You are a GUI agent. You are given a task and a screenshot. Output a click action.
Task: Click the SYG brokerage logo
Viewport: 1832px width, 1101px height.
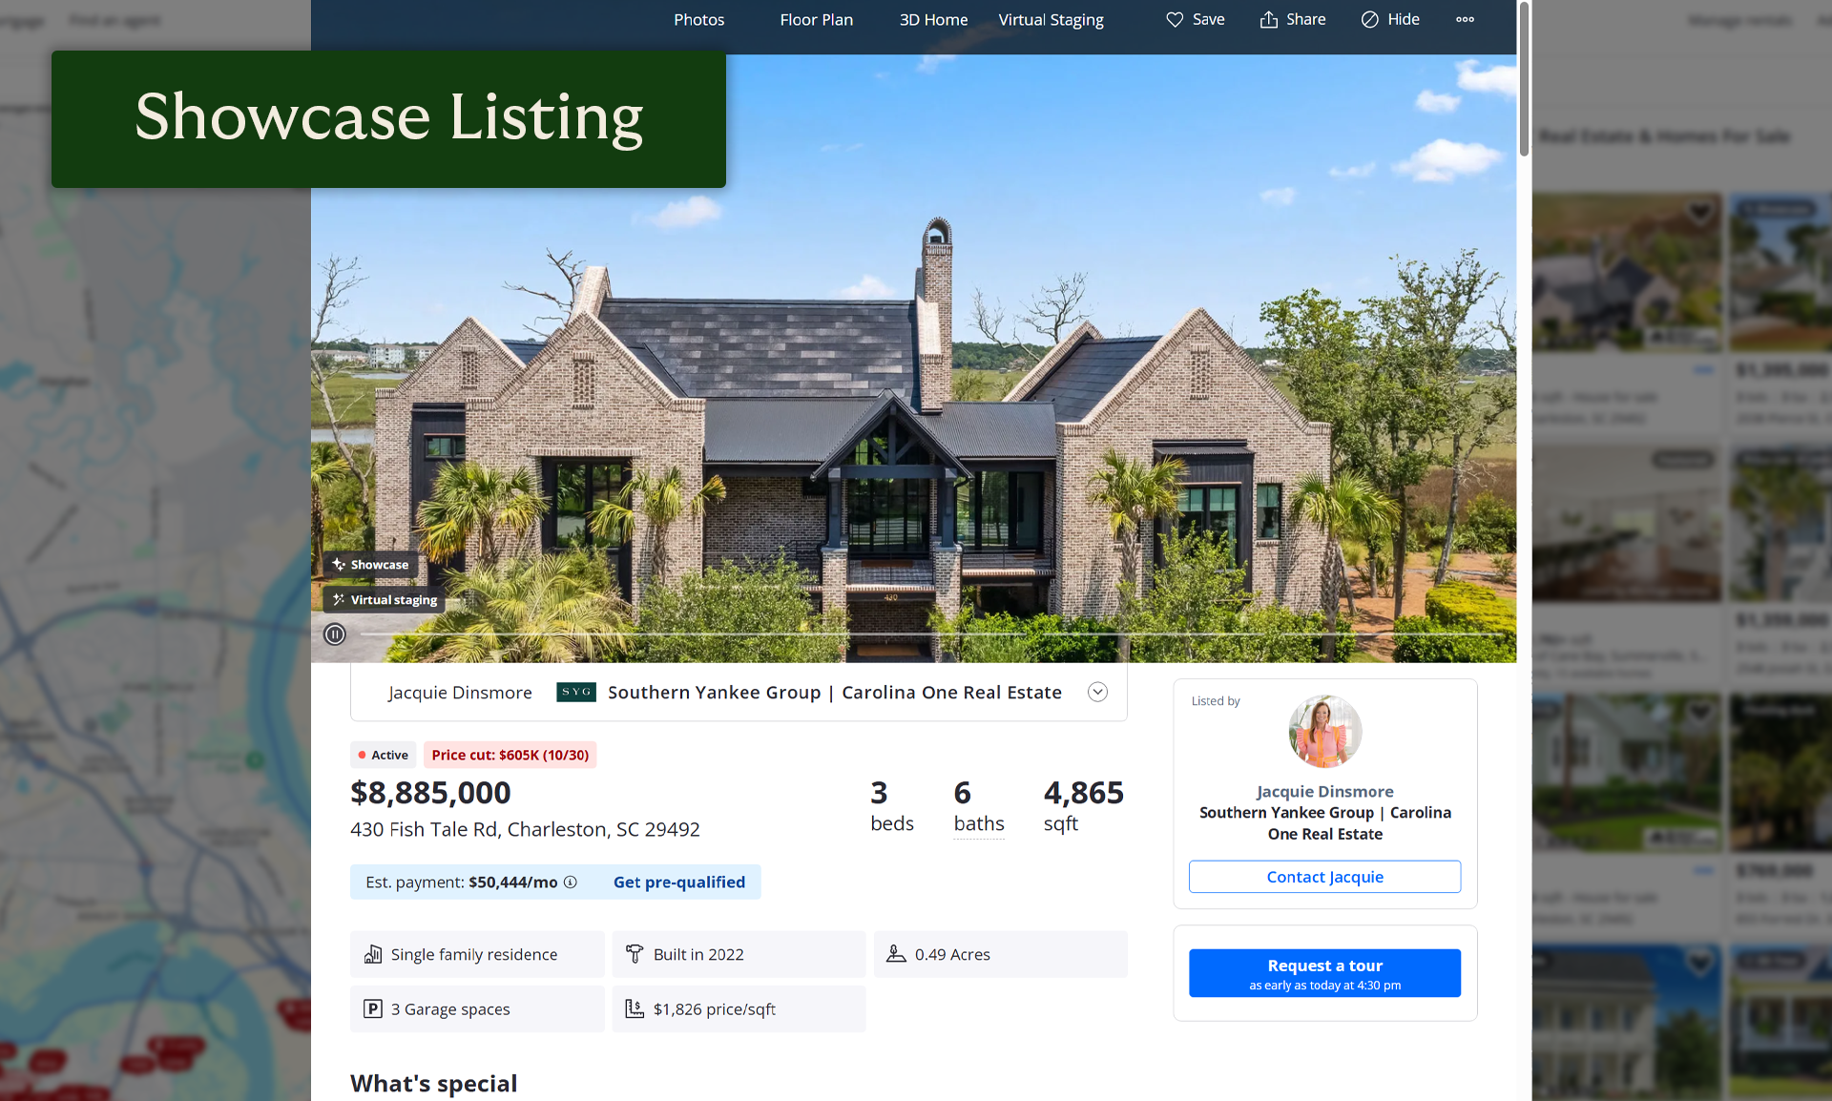point(576,692)
